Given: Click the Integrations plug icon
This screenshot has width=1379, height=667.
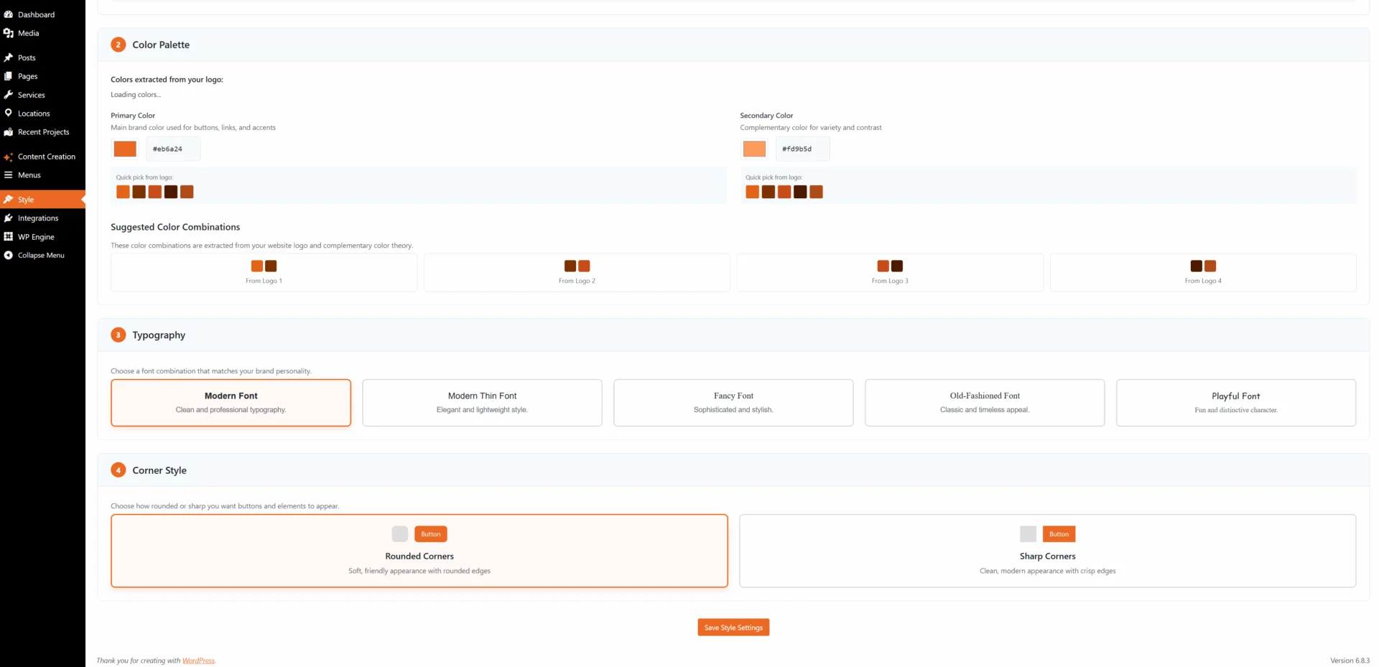Looking at the screenshot, I should pos(9,218).
